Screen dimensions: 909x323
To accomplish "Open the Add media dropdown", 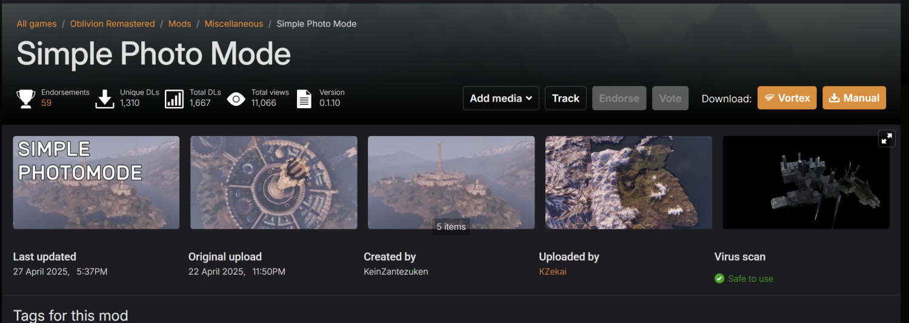I will point(501,98).
